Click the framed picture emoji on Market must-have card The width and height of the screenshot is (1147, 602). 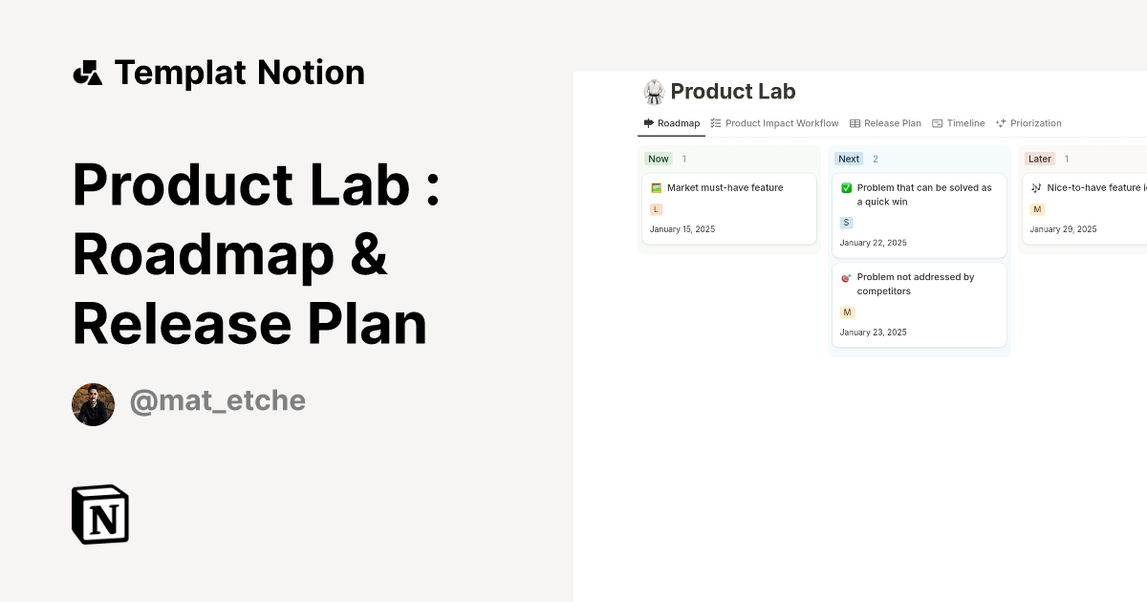657,187
